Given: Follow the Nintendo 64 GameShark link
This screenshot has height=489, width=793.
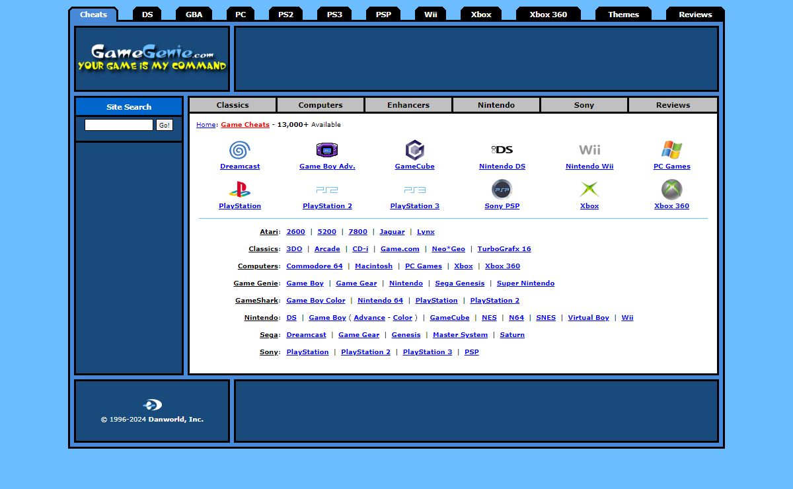Looking at the screenshot, I should [x=380, y=301].
